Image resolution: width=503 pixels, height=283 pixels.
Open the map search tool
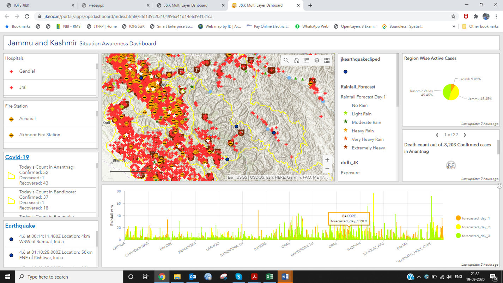[x=286, y=60]
